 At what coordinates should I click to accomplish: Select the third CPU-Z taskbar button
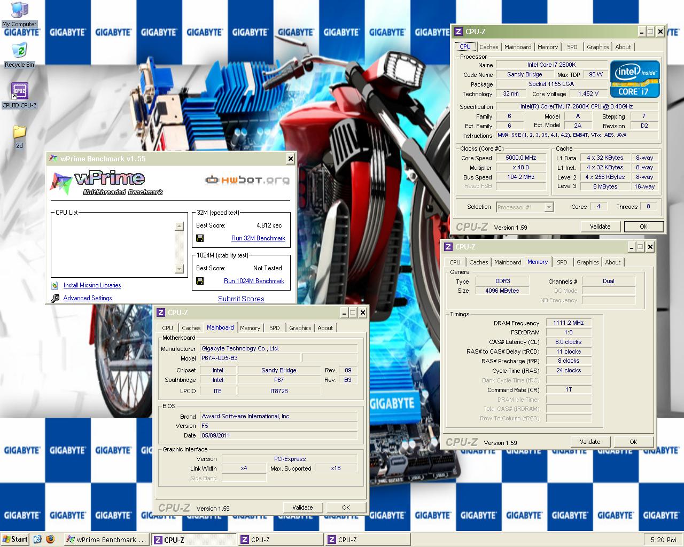368,540
